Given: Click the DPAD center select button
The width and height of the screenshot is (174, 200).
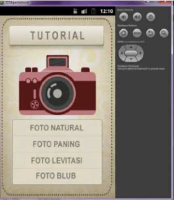Looking at the screenshot, I should [x=131, y=53].
